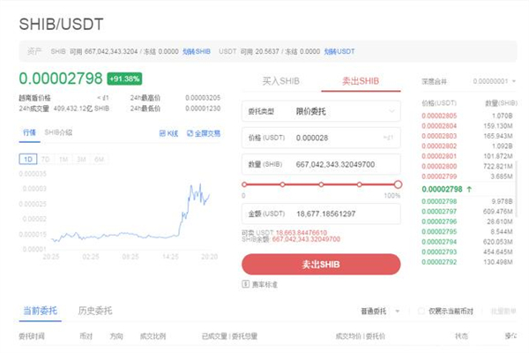Click the green up arrow beside 0.00002798
This screenshot has width=529, height=353.
pos(469,189)
